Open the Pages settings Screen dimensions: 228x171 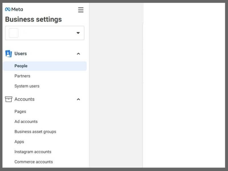[20, 111]
